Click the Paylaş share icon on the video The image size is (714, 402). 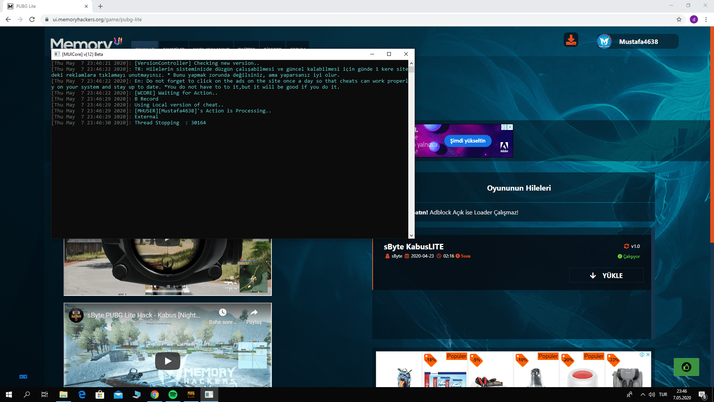(254, 316)
